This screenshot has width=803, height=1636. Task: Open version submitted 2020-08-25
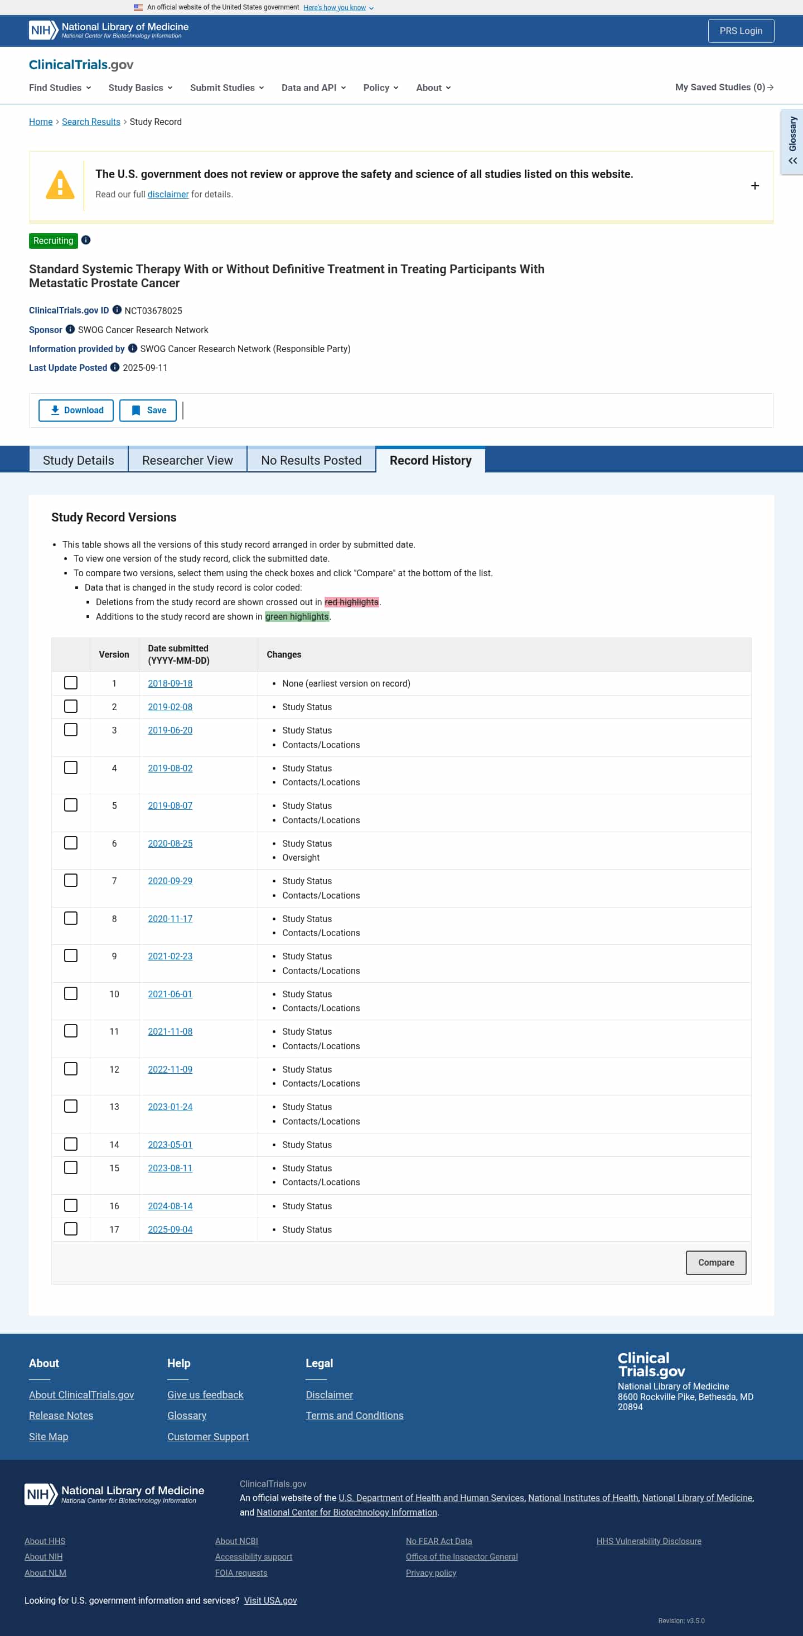click(x=170, y=843)
